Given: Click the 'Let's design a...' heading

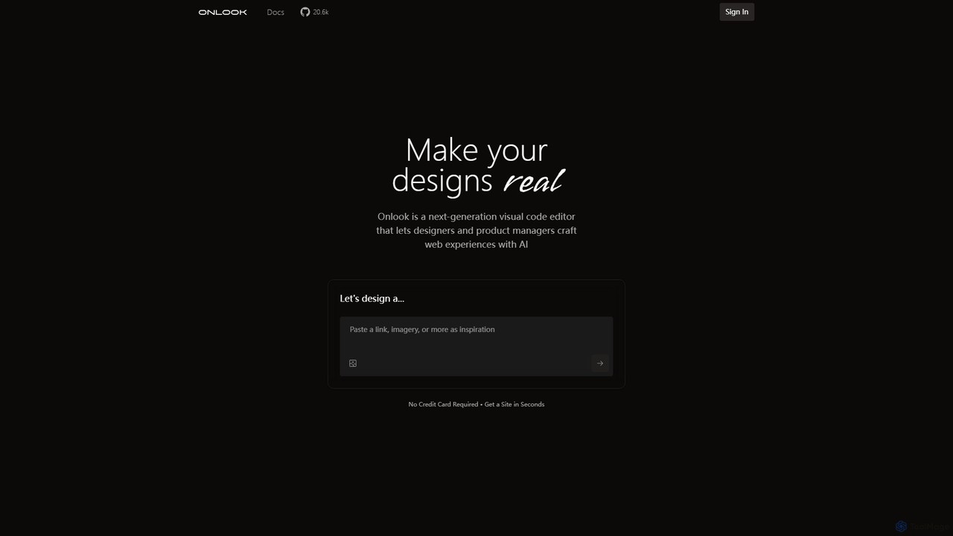Looking at the screenshot, I should point(372,299).
